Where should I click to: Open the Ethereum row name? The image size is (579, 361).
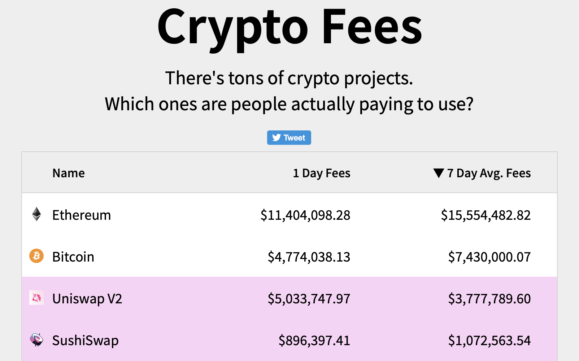tap(82, 215)
